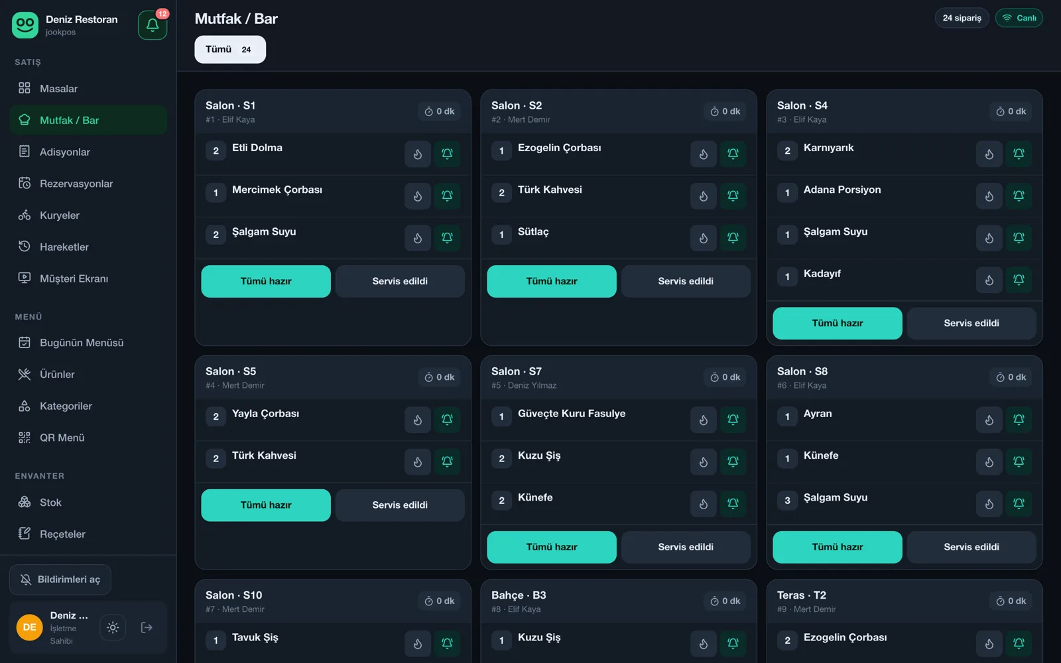Click Bildirimleri aç button
The width and height of the screenshot is (1061, 663).
coord(60,579)
